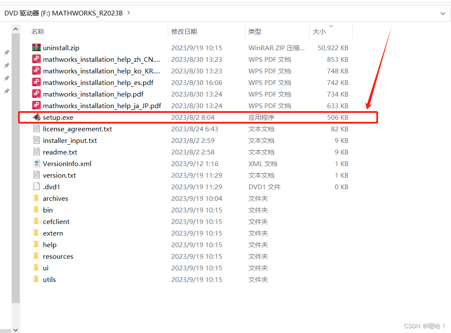This screenshot has height=333, width=451.
Task: Click the PDF icon of mathworks_installation_help_ko_KR
Action: tap(36, 70)
